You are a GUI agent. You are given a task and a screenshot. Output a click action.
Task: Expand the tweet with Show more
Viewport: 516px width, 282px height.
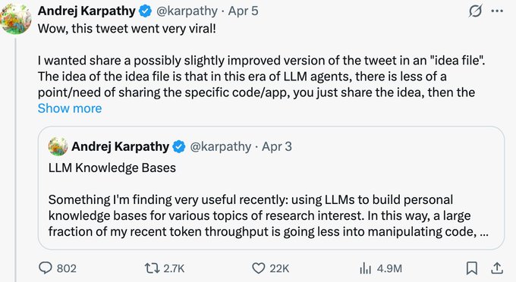(70, 108)
